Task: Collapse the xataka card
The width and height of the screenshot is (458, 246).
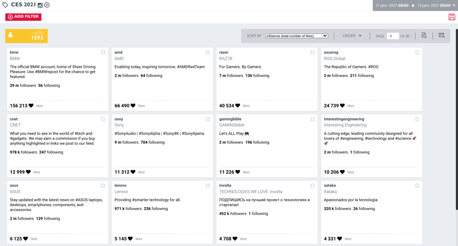Action: coord(417,186)
